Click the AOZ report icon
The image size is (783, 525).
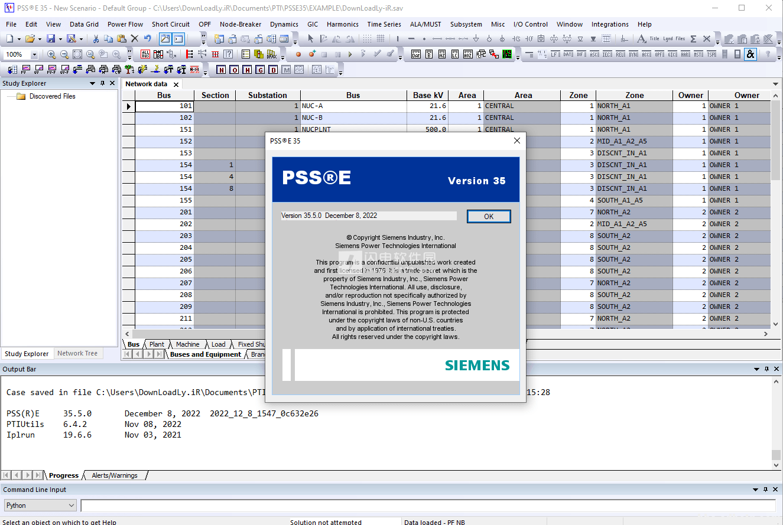[x=468, y=54]
